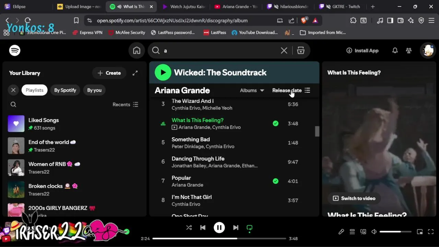Toggle saved checkmark for What Is This Feeling?
Screen dimensions: 439x247
[x=276, y=123]
